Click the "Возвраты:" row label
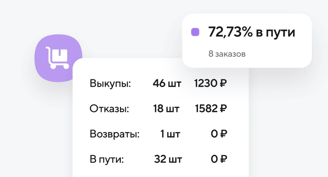 click(x=115, y=134)
